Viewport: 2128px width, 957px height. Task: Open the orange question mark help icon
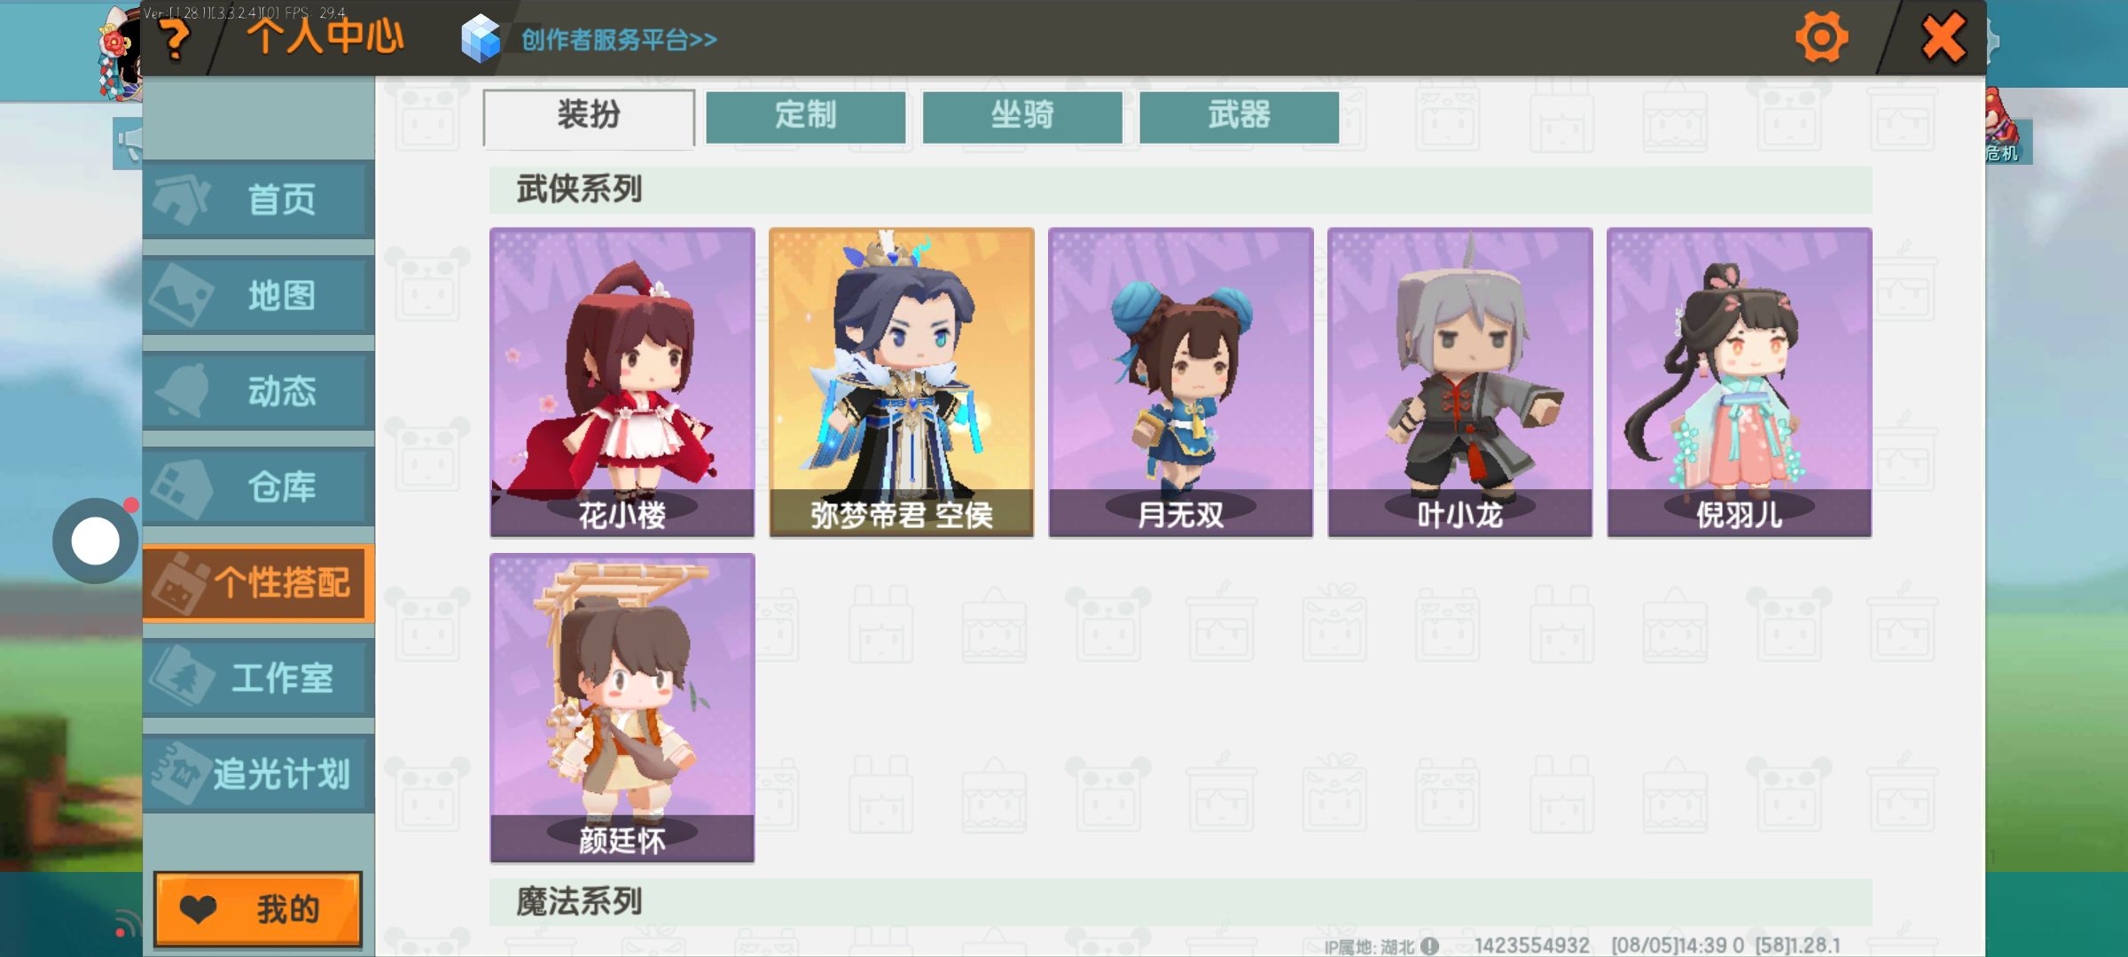click(175, 40)
